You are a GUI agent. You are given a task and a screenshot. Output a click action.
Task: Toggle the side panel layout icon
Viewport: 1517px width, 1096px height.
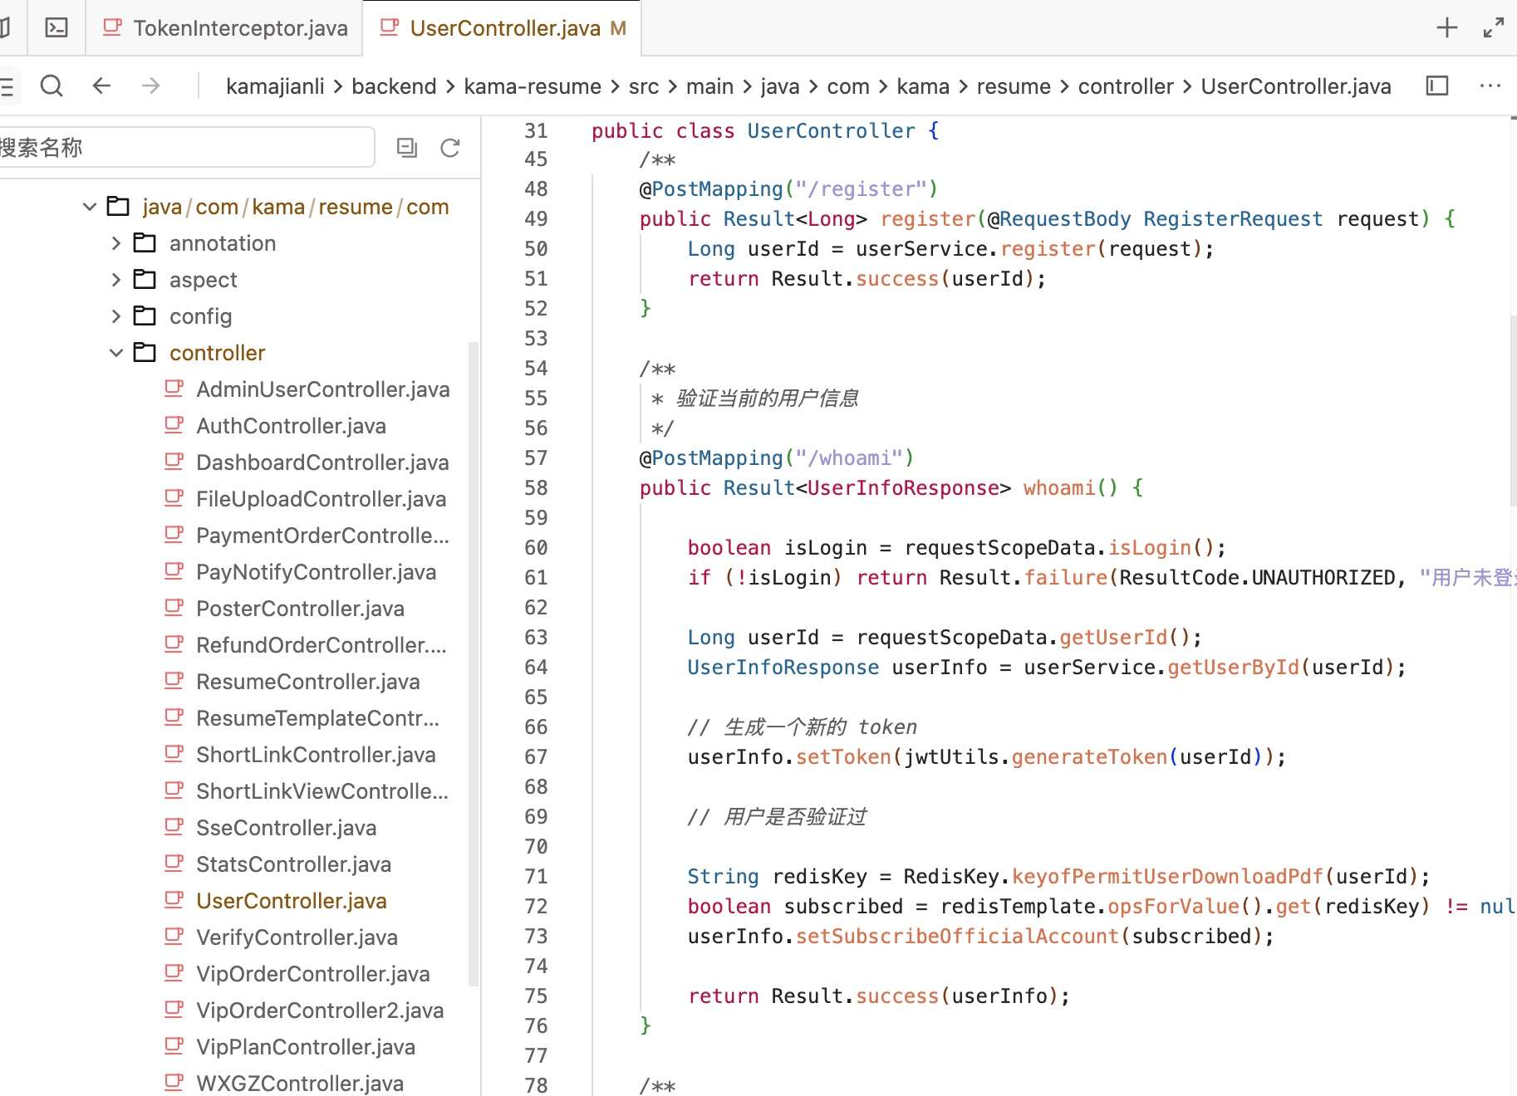pos(1437,86)
